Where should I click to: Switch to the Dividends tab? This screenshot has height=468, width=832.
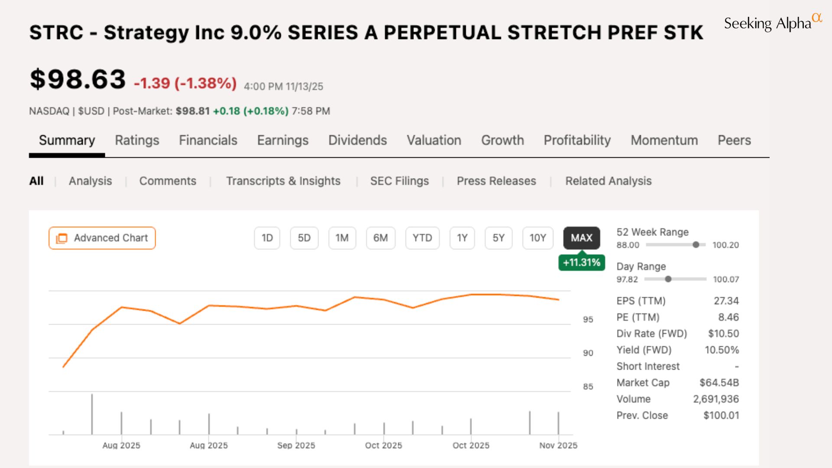click(357, 140)
